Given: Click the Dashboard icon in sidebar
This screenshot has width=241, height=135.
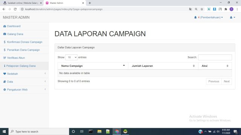Looking at the screenshot, I should point(5,26).
